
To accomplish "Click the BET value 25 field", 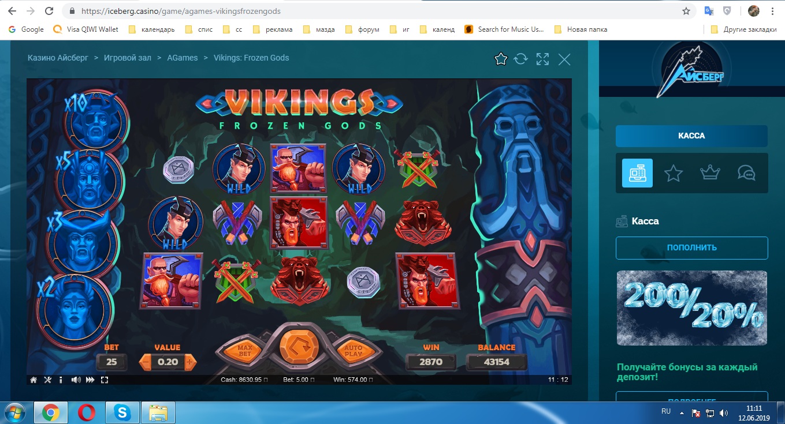I will (x=111, y=362).
